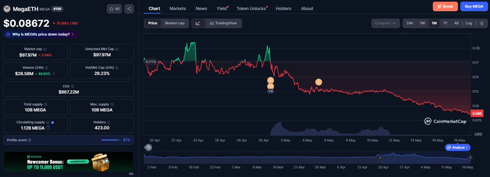The height and width of the screenshot is (177, 490).
Task: Click the upper stacked news marker near 1 May
Action: (x=270, y=81)
